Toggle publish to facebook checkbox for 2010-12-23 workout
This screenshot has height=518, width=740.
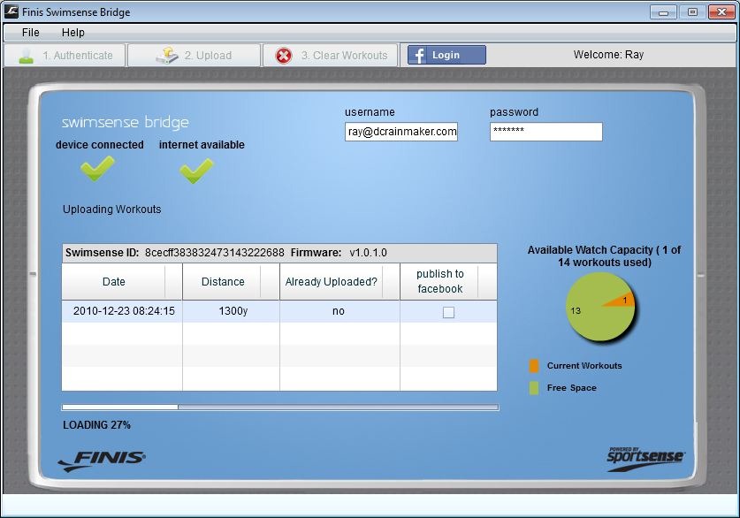coord(448,312)
